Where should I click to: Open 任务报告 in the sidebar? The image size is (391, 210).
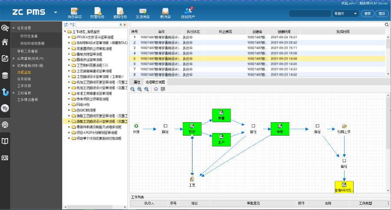[24, 79]
